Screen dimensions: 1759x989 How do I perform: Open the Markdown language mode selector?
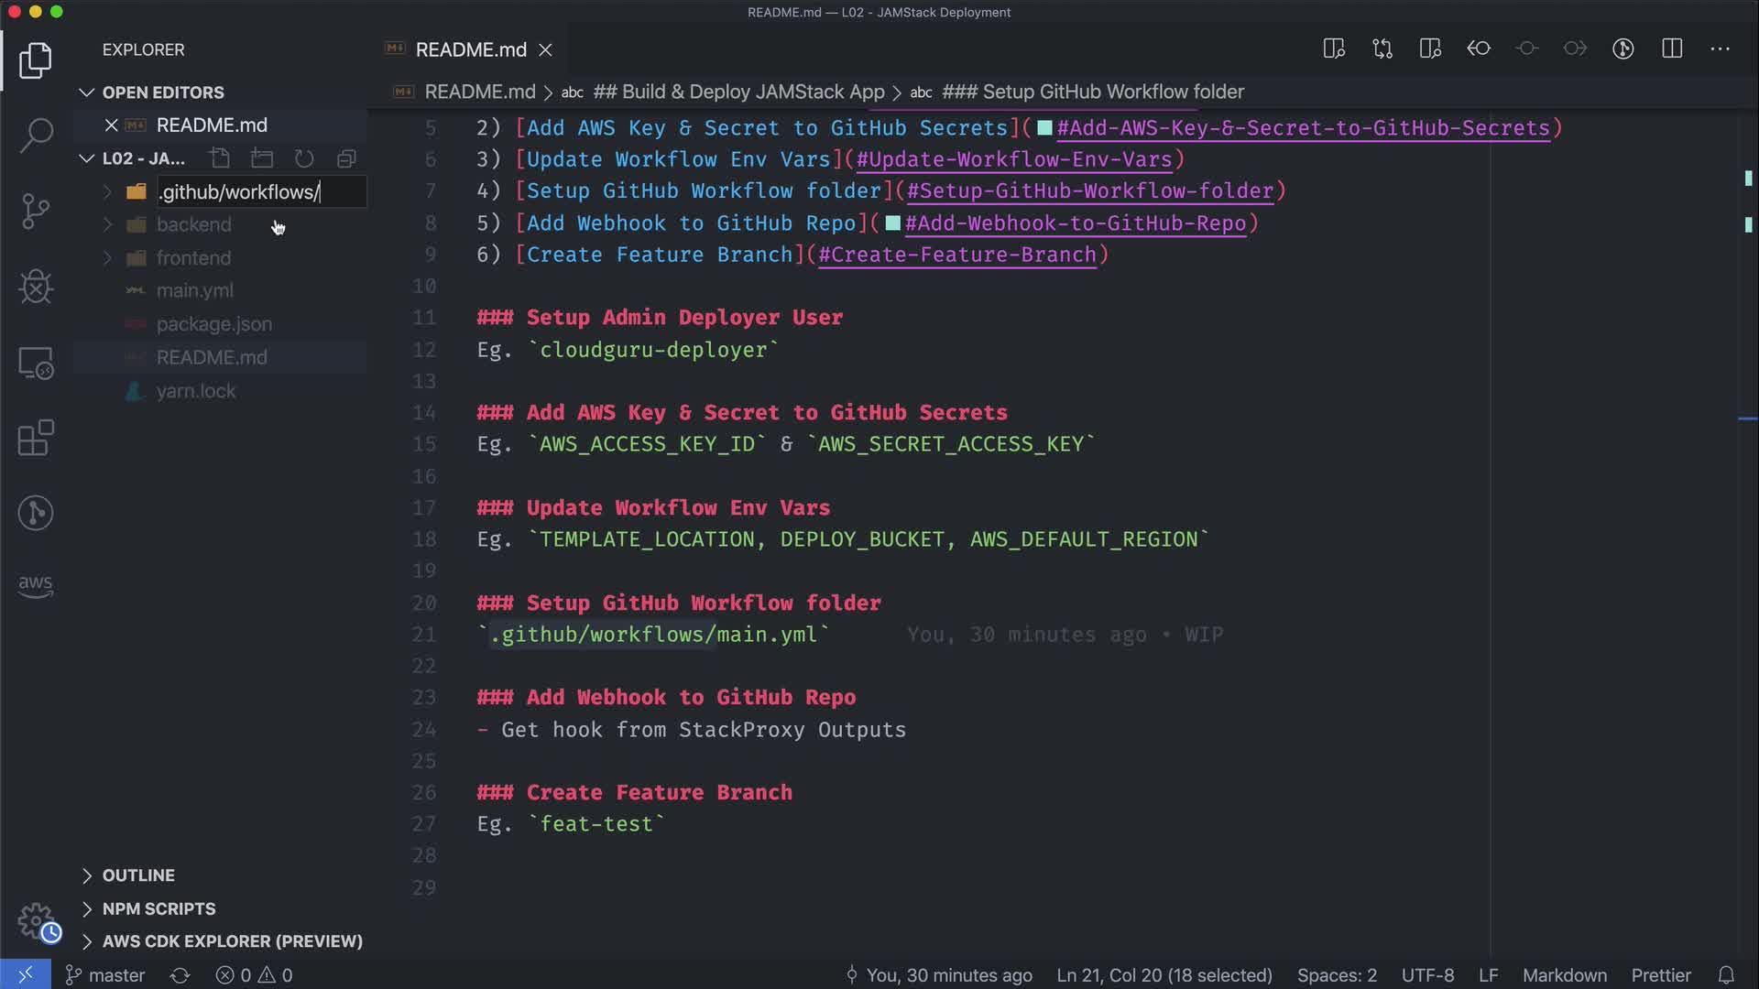[1564, 975]
